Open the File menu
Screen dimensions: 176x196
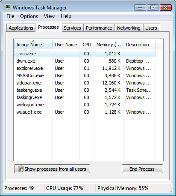pos(10,16)
